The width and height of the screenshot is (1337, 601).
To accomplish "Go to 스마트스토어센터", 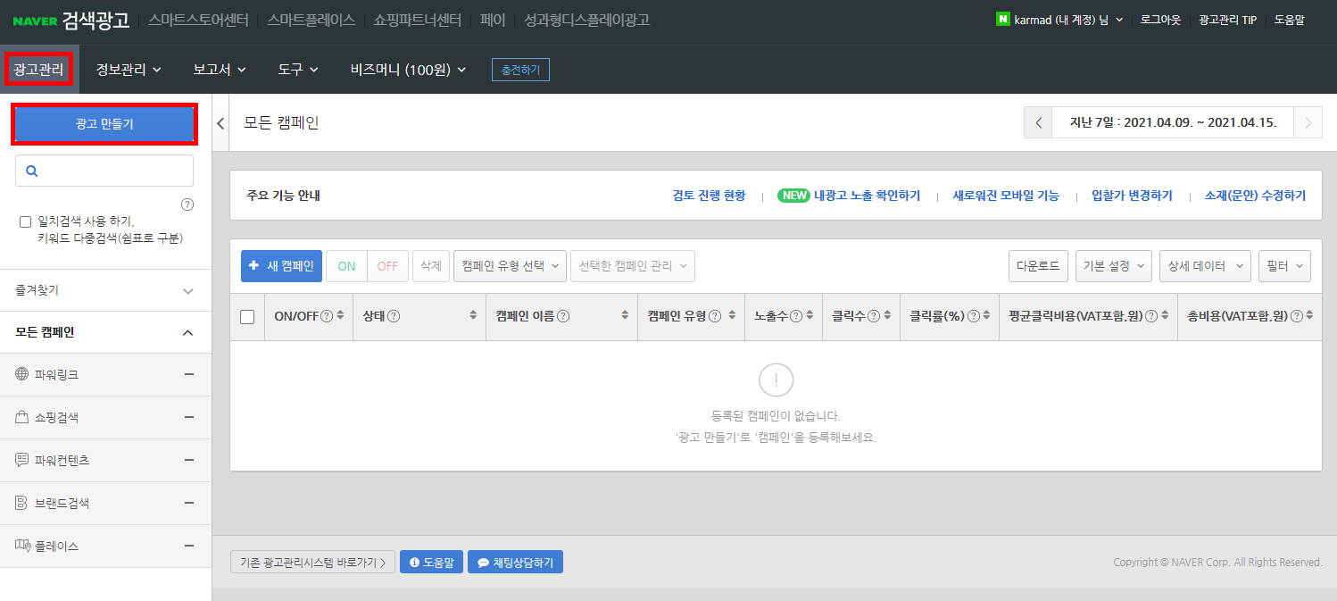I will (x=198, y=20).
